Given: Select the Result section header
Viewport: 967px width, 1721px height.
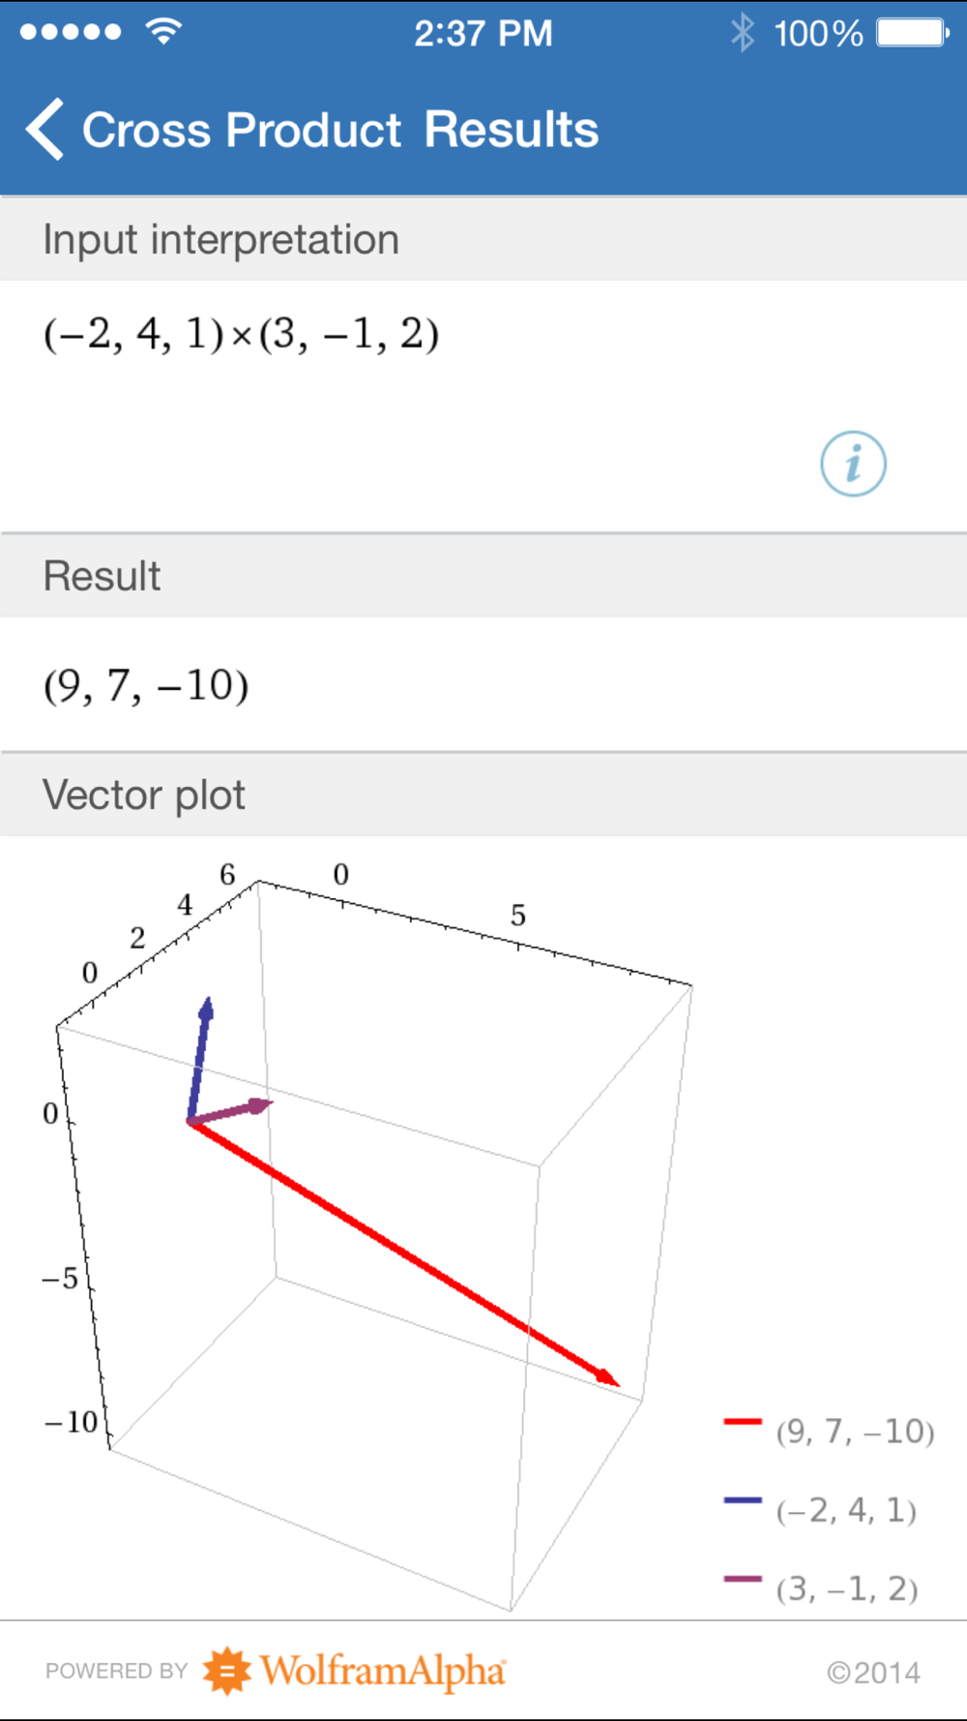Looking at the screenshot, I should (483, 575).
